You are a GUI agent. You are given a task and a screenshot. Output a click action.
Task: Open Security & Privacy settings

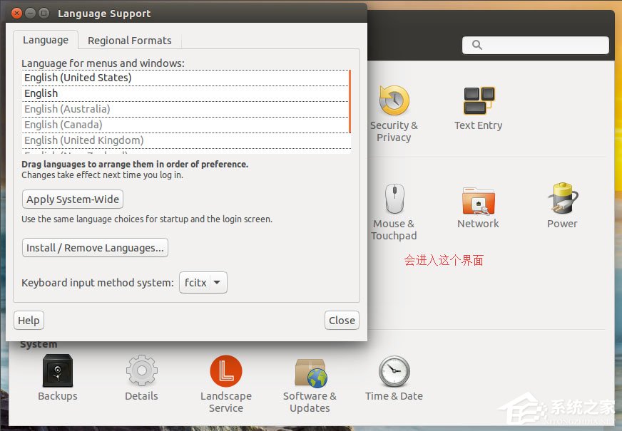pos(394,107)
